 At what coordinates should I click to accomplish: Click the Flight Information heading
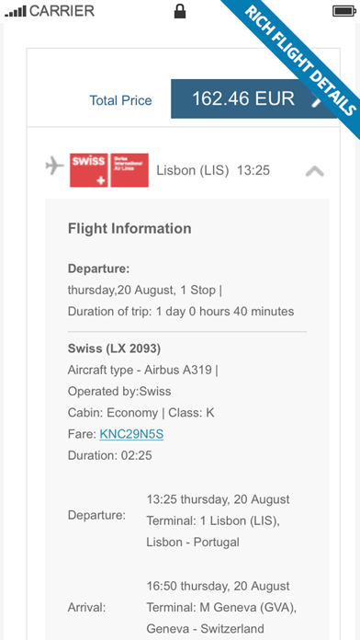click(x=129, y=229)
